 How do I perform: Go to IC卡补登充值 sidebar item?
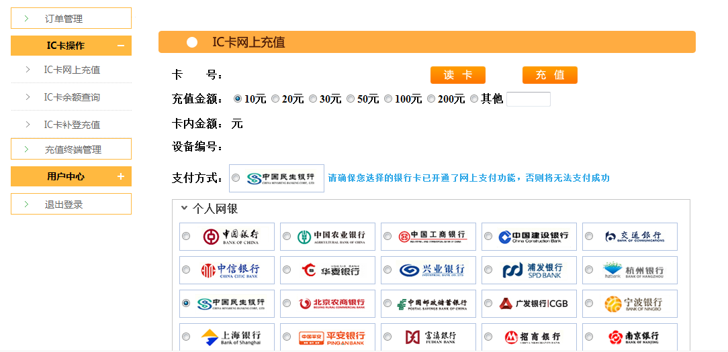(x=72, y=125)
